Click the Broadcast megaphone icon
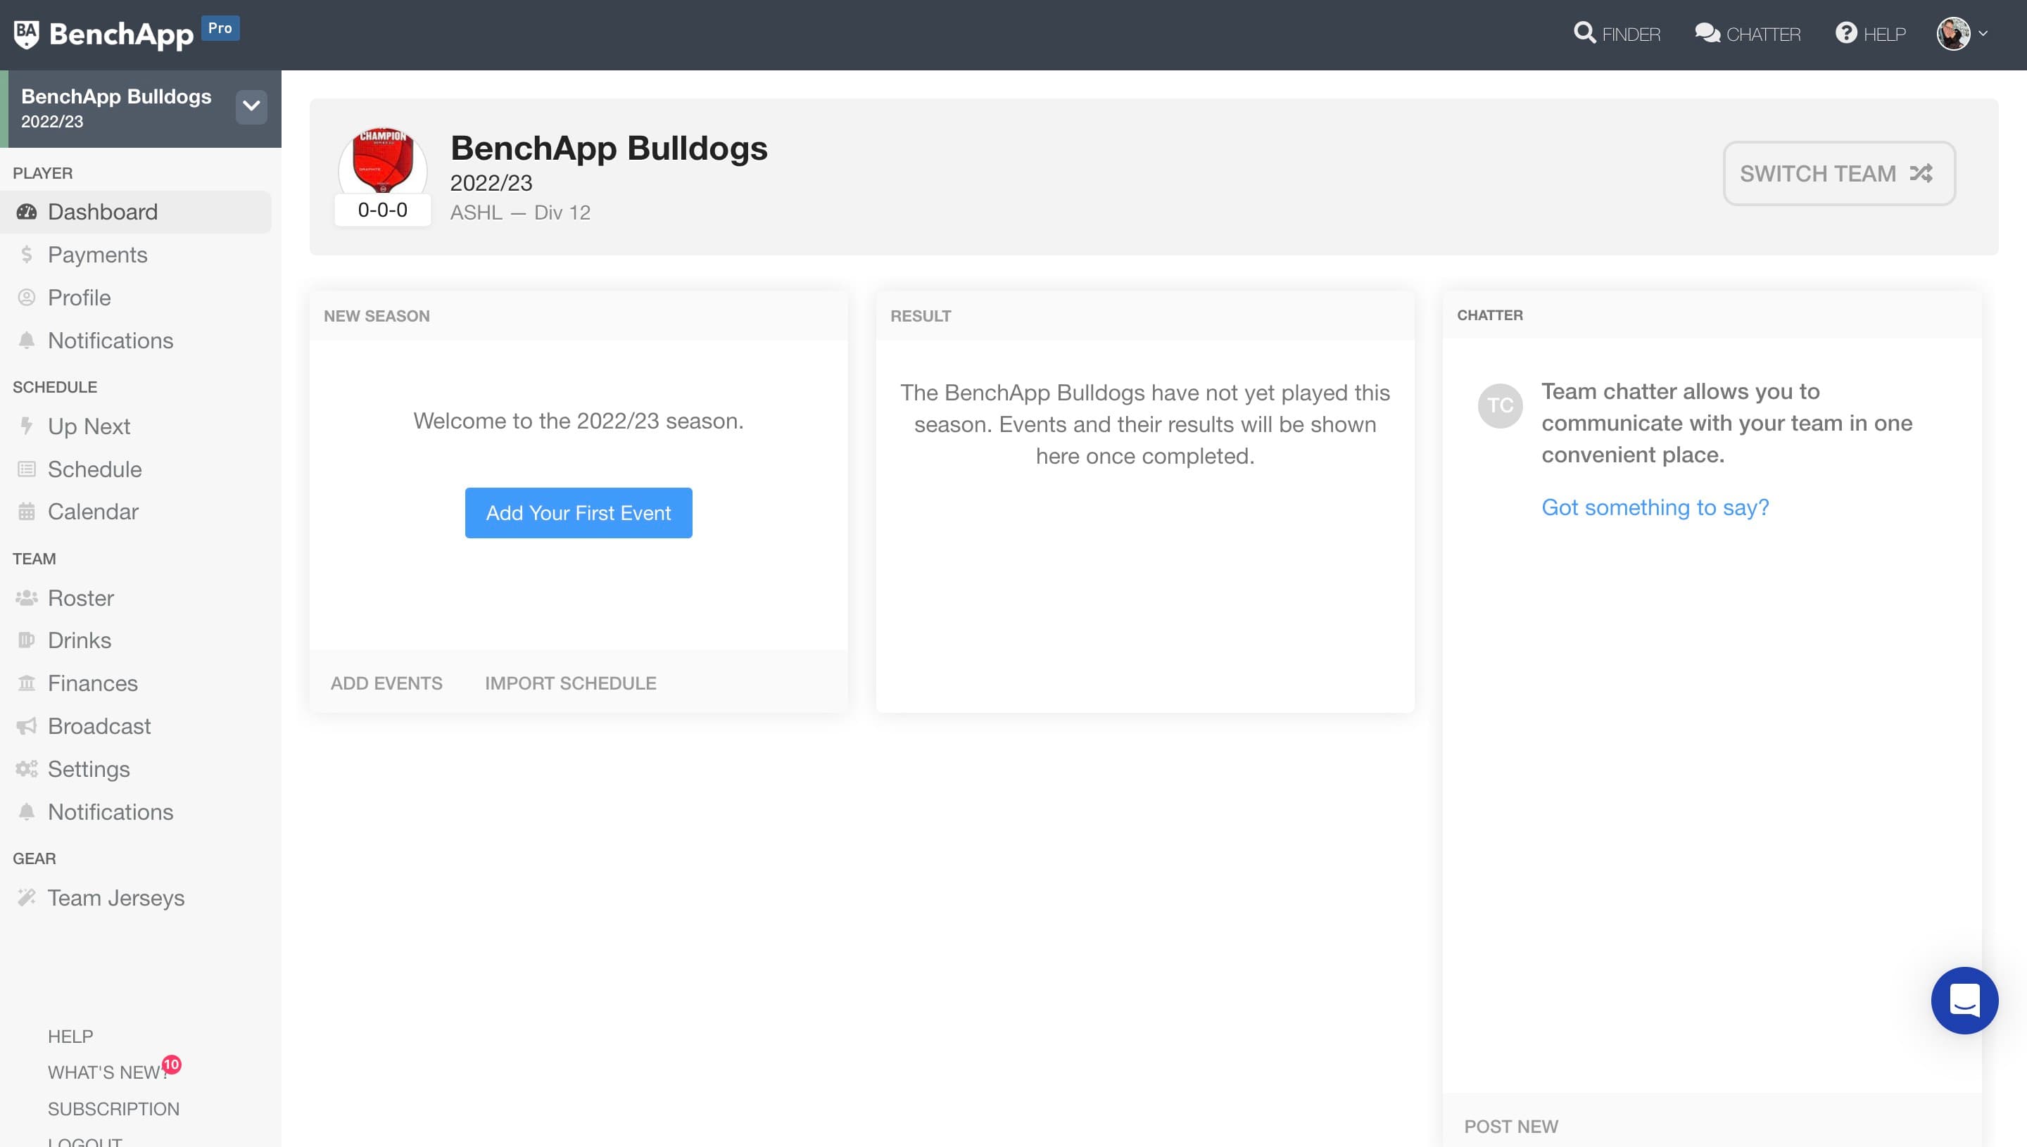 pyautogui.click(x=27, y=726)
